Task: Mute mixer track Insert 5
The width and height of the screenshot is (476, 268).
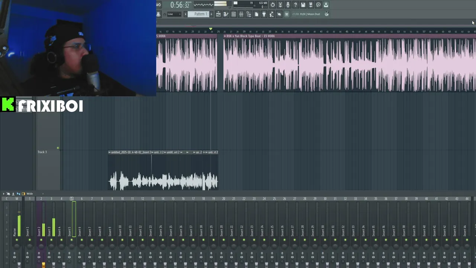Action: click(x=71, y=240)
